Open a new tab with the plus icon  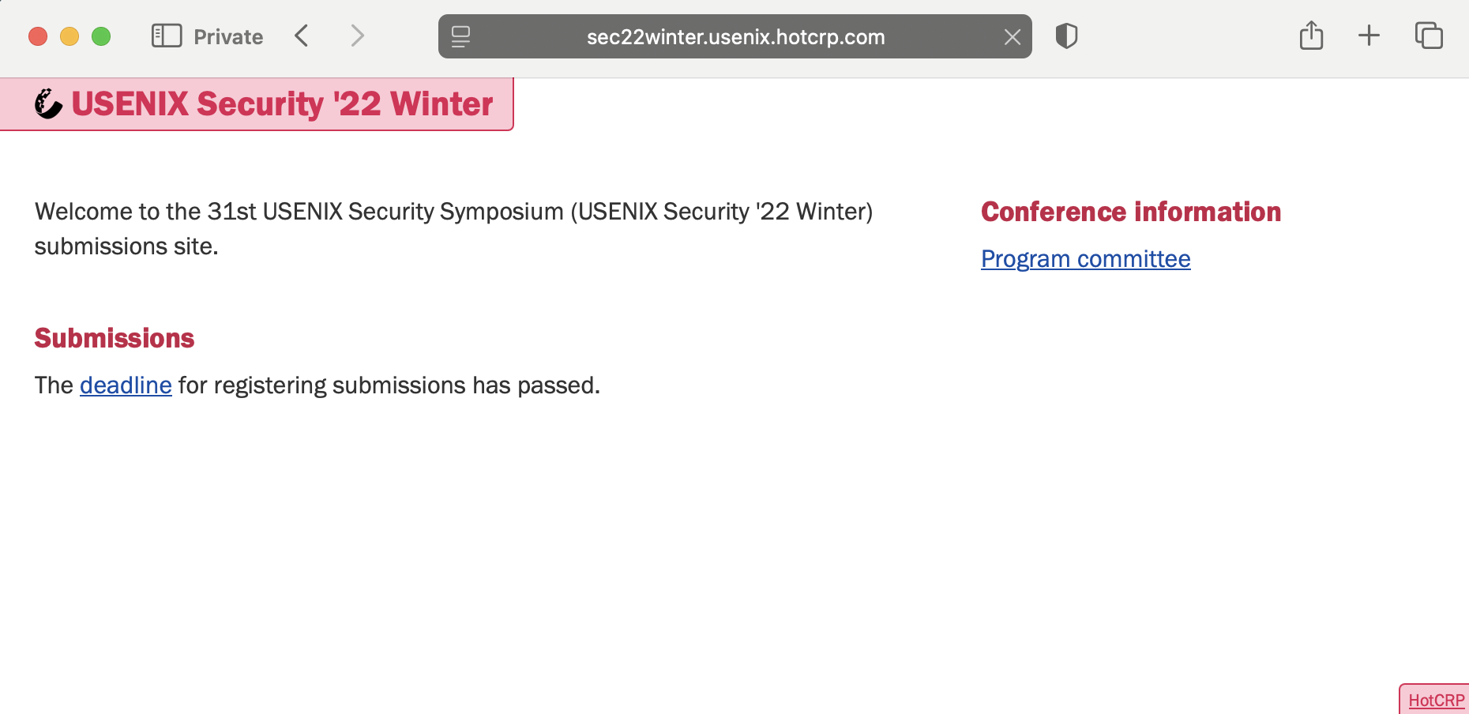(1369, 36)
